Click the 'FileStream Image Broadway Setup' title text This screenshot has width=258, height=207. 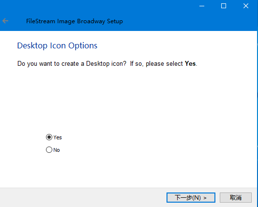point(75,21)
